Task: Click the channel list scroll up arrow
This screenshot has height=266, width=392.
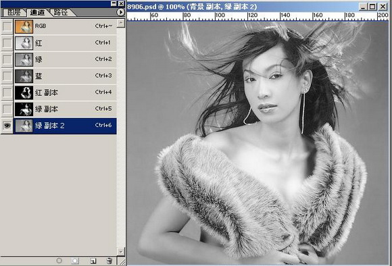Action: tap(121, 23)
